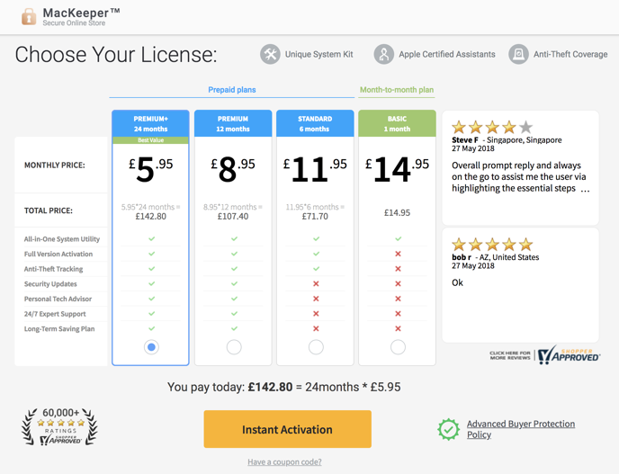Click Premium+ Long-Term Saving Plan checkmark

click(151, 329)
